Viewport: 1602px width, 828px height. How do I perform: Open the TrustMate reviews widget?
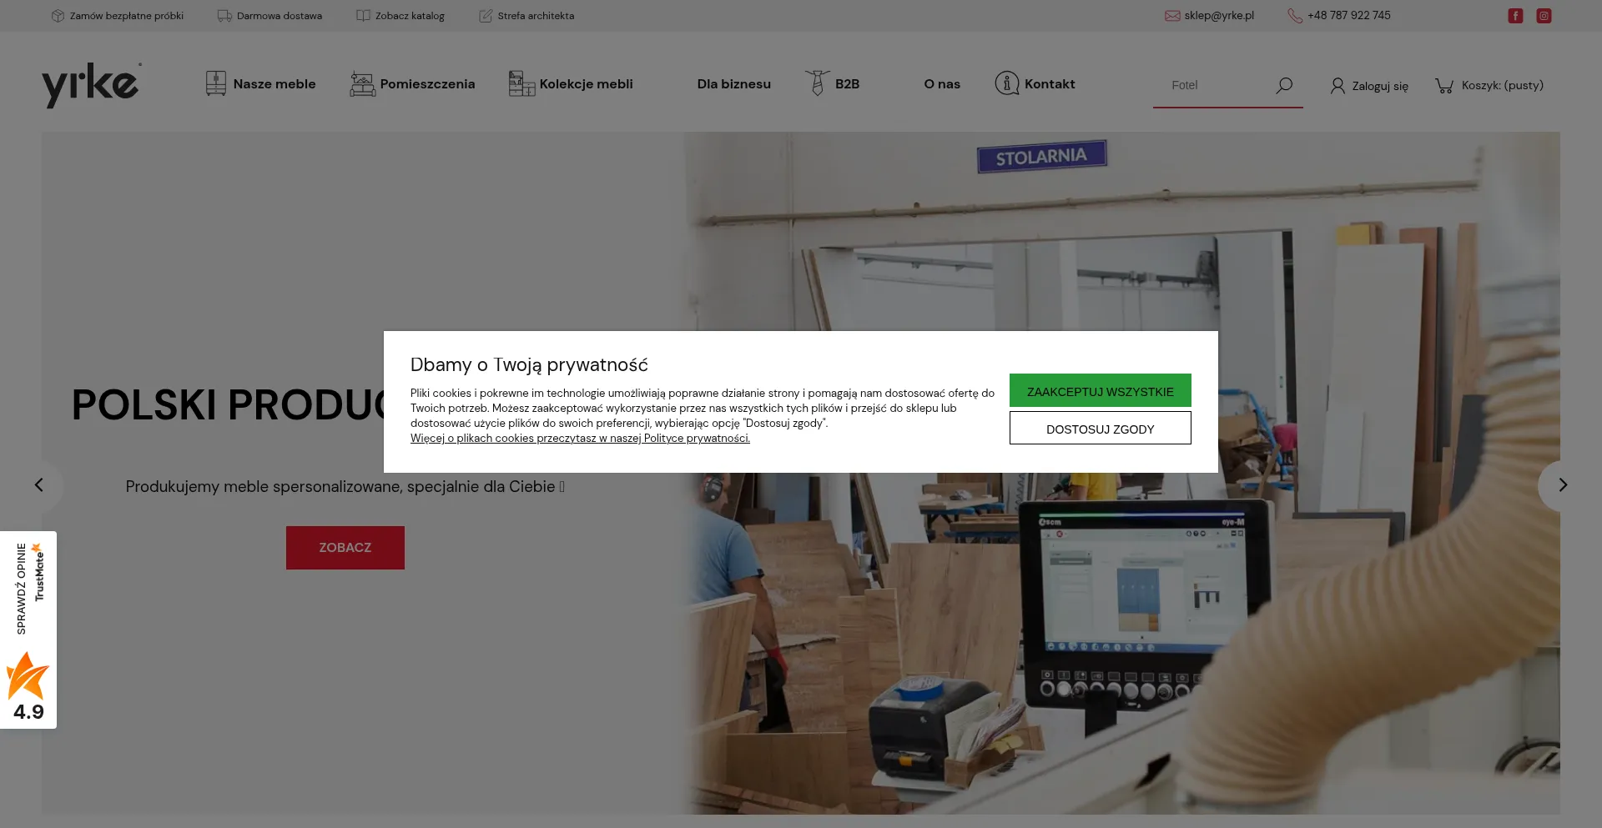(28, 630)
